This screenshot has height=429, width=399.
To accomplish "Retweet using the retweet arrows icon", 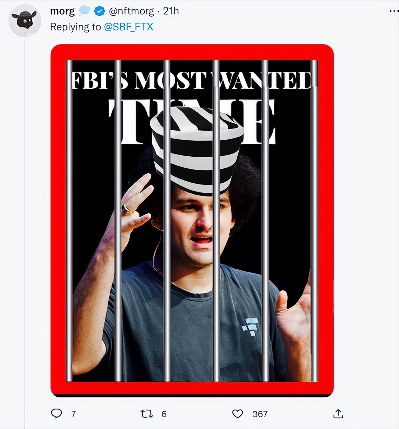I will [146, 413].
